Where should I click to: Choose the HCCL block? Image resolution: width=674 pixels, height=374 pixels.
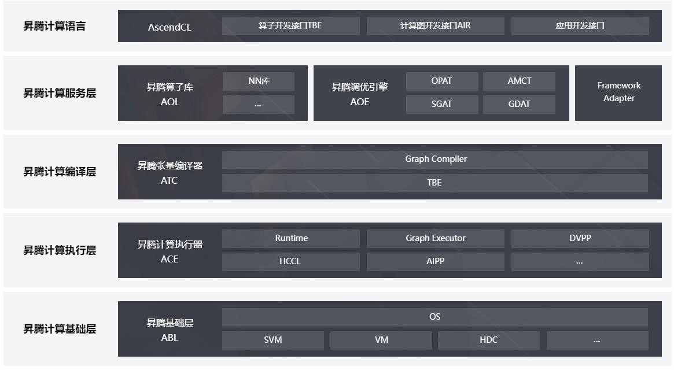[290, 262]
